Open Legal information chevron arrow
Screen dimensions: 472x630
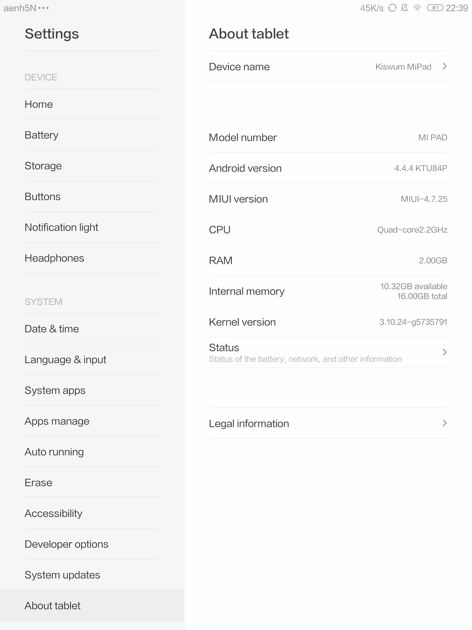[x=445, y=423]
